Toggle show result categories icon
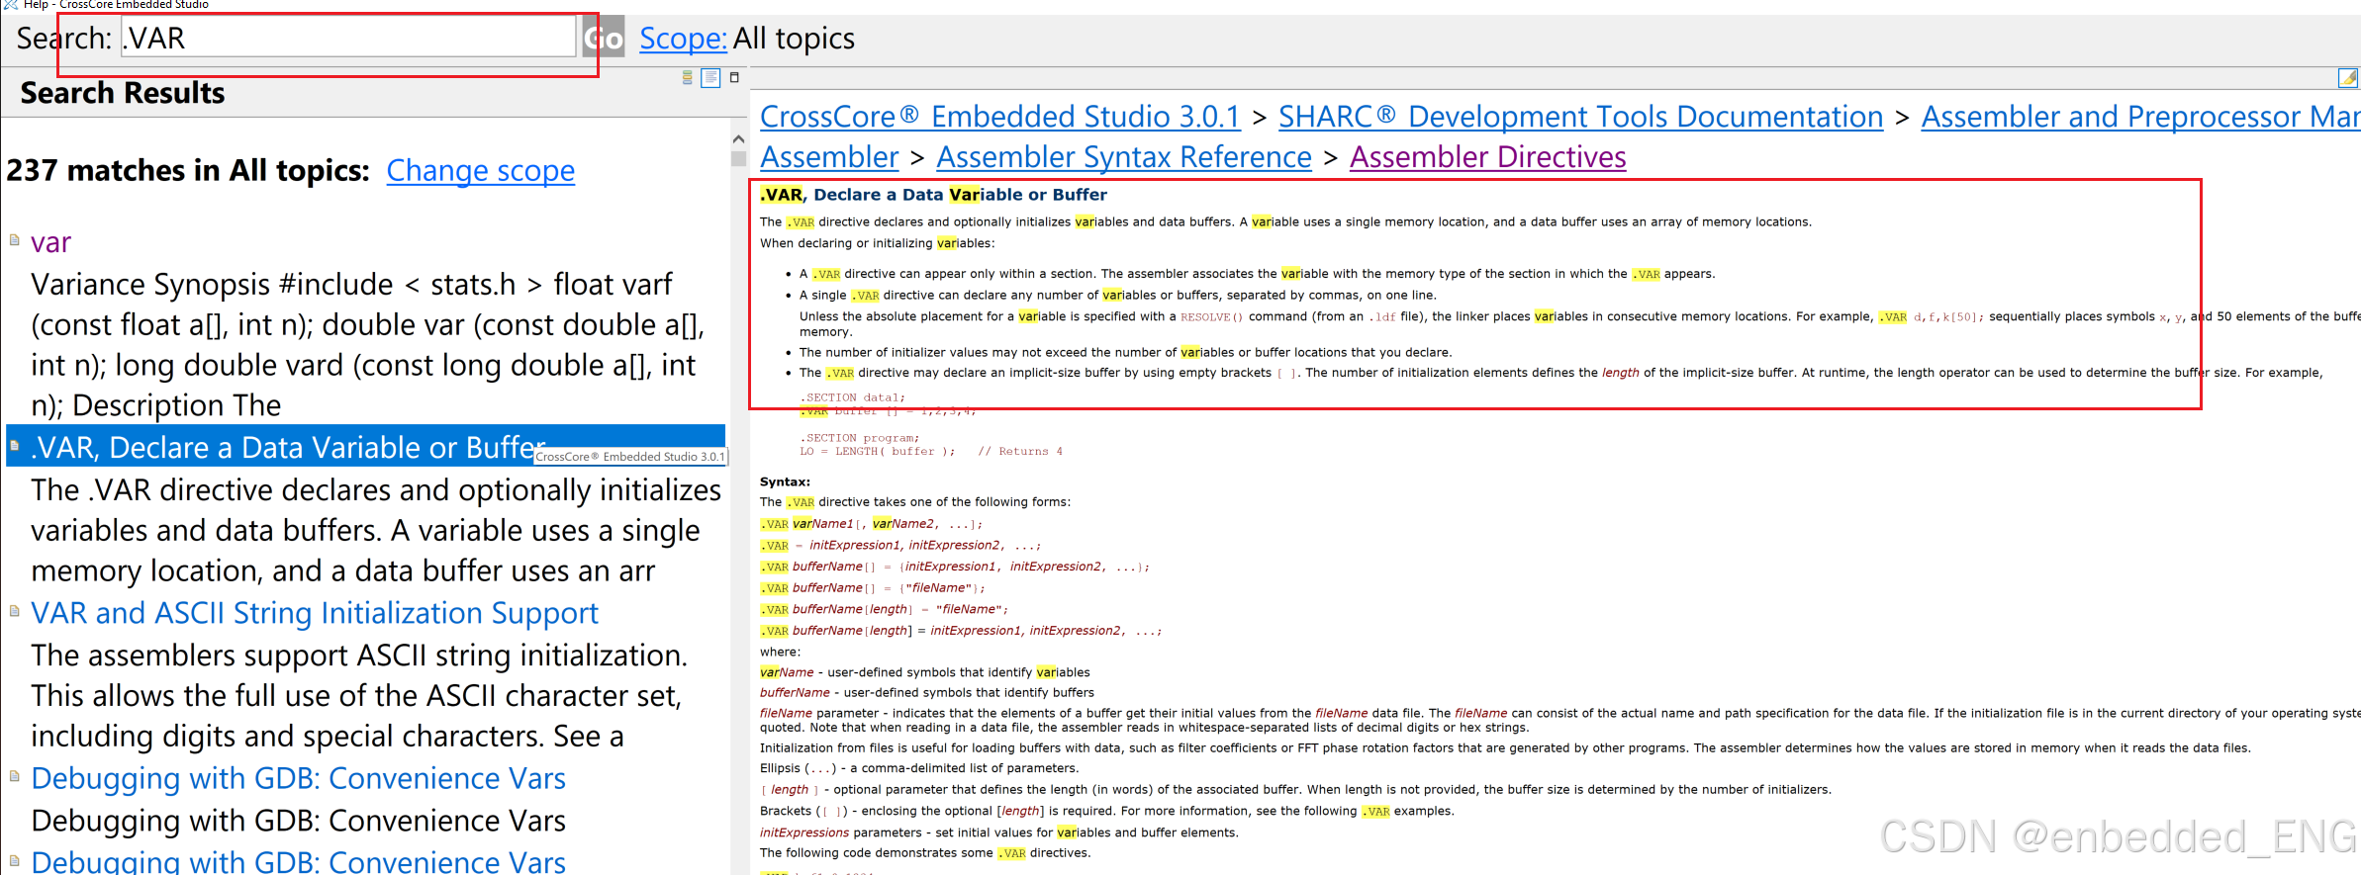Image resolution: width=2361 pixels, height=875 pixels. click(x=688, y=77)
